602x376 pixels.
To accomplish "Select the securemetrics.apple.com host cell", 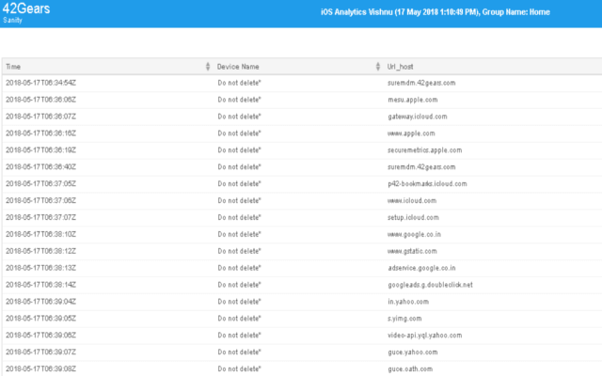I will (x=424, y=150).
